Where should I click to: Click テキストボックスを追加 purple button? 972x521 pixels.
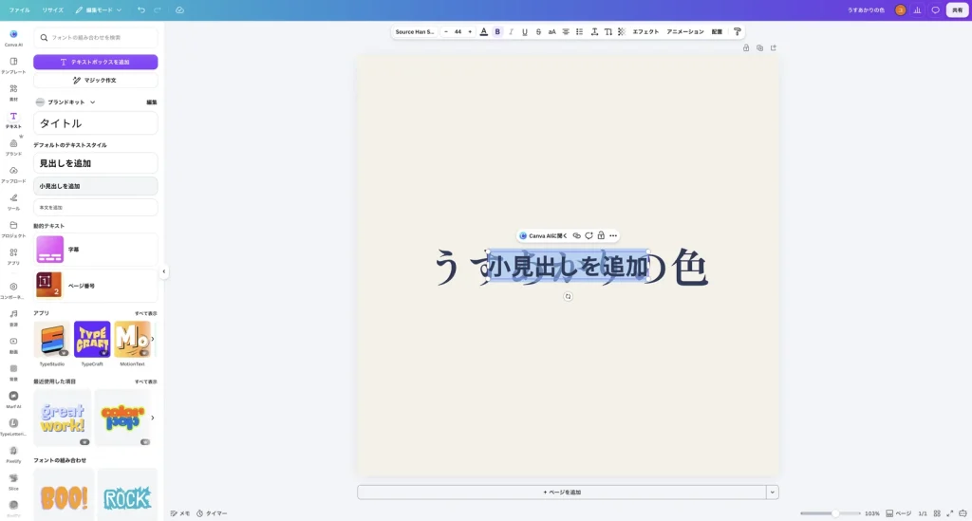pos(96,62)
